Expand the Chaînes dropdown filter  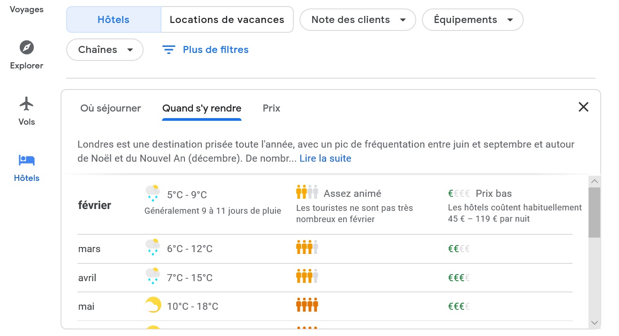click(x=105, y=50)
